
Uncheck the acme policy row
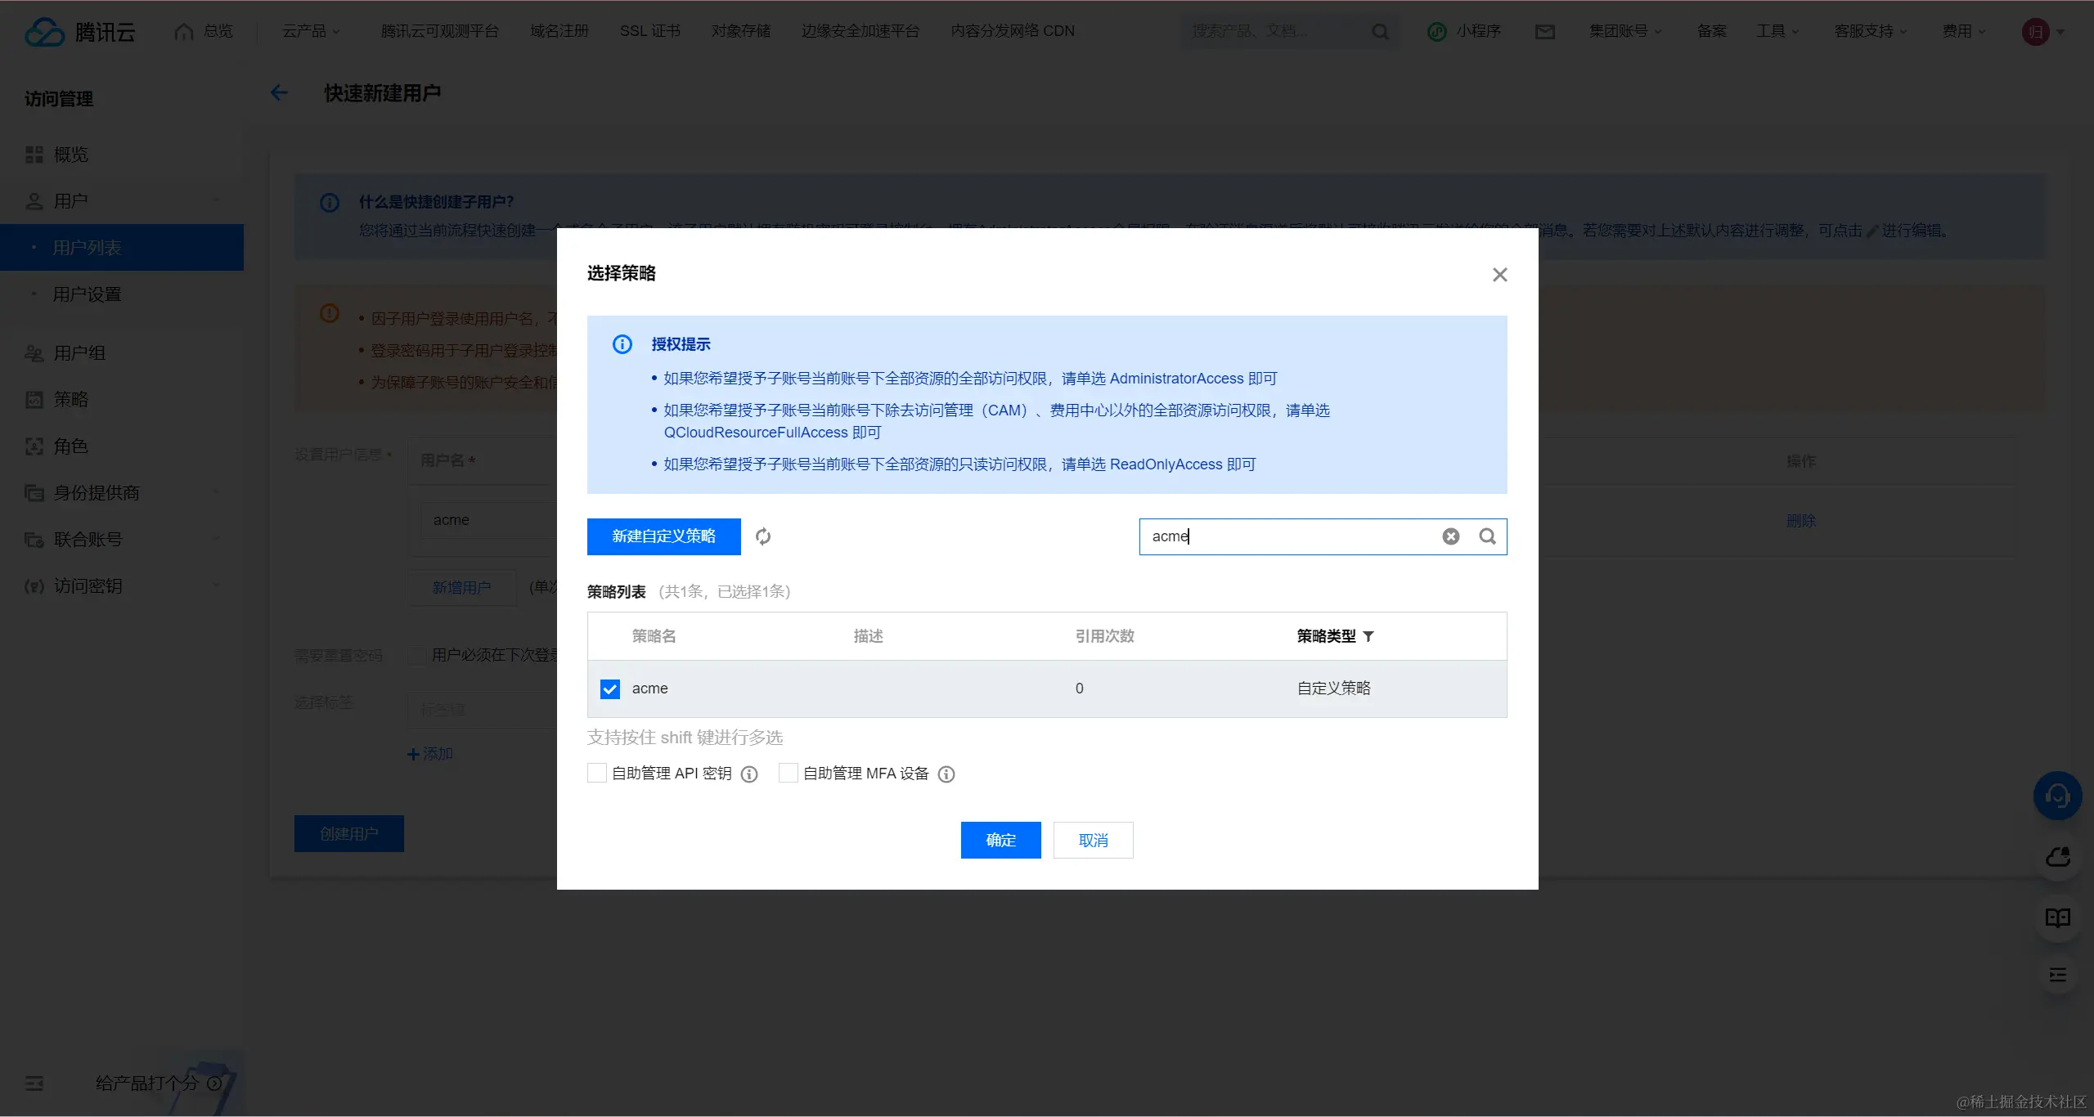609,689
